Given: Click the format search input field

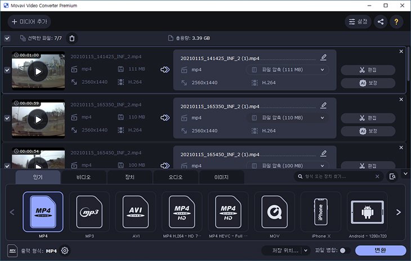Looking at the screenshot, I should [x=338, y=177].
